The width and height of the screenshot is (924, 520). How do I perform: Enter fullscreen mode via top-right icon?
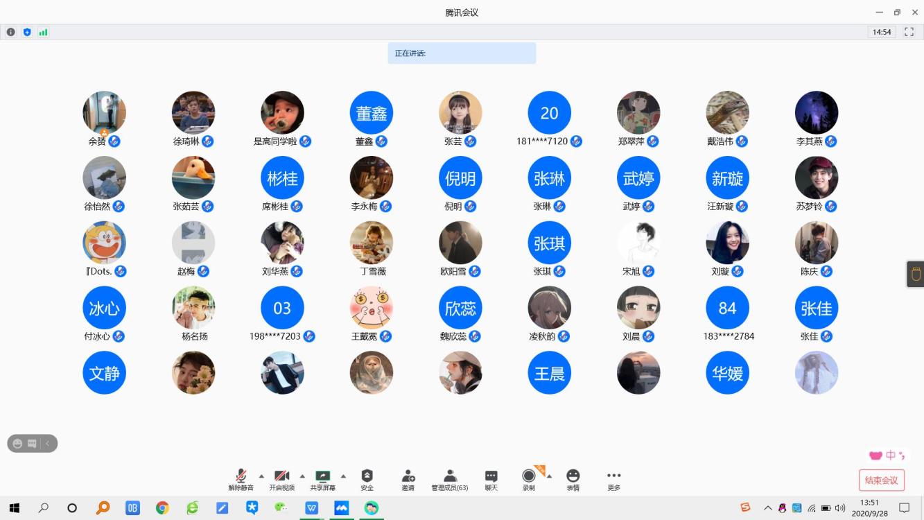(x=909, y=32)
